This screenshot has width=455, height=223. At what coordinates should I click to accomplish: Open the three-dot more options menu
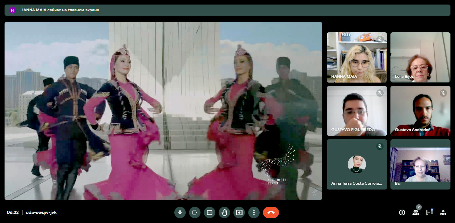click(254, 213)
